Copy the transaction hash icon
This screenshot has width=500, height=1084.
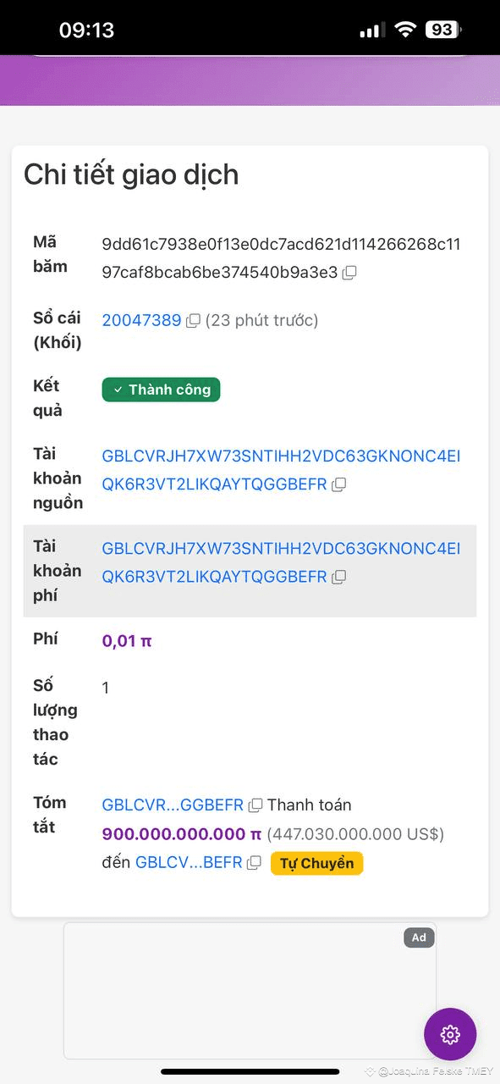(x=349, y=273)
